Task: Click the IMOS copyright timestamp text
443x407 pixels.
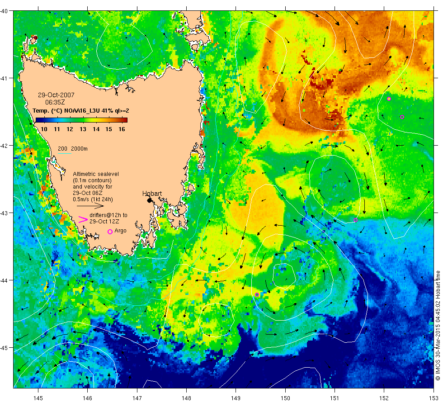Action: (x=438, y=326)
